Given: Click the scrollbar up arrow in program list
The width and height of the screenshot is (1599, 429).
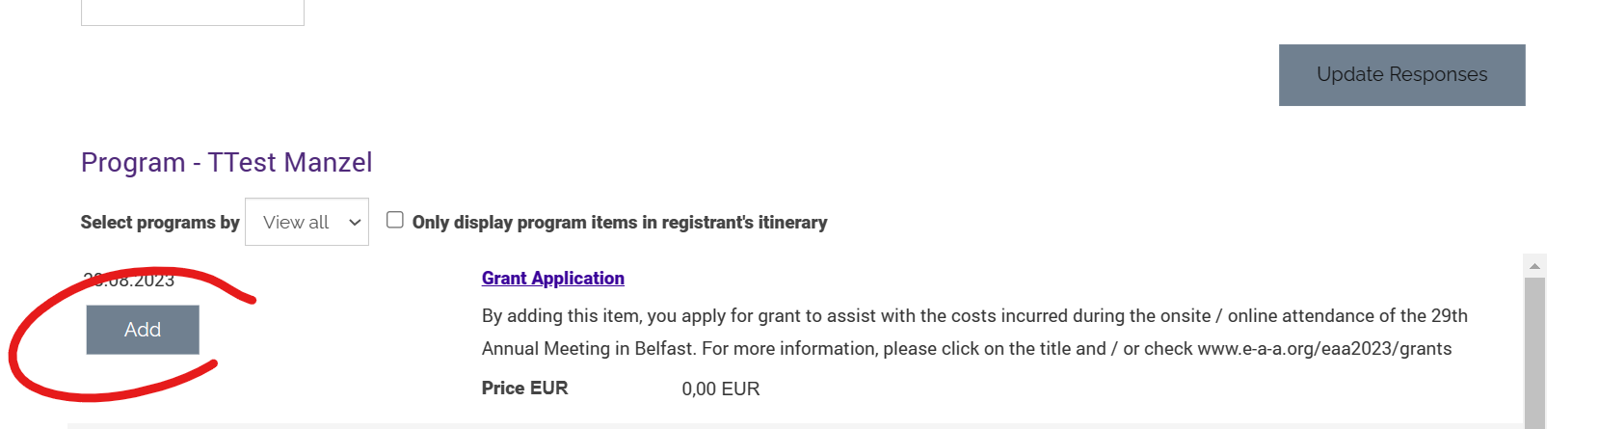Looking at the screenshot, I should coord(1534,266).
